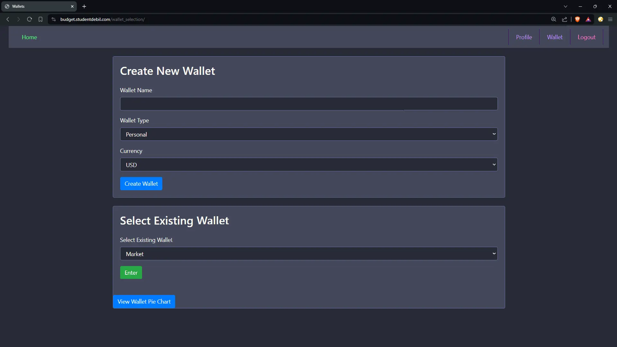The image size is (617, 347).
Task: Open the Wallet nav link
Action: tap(555, 37)
